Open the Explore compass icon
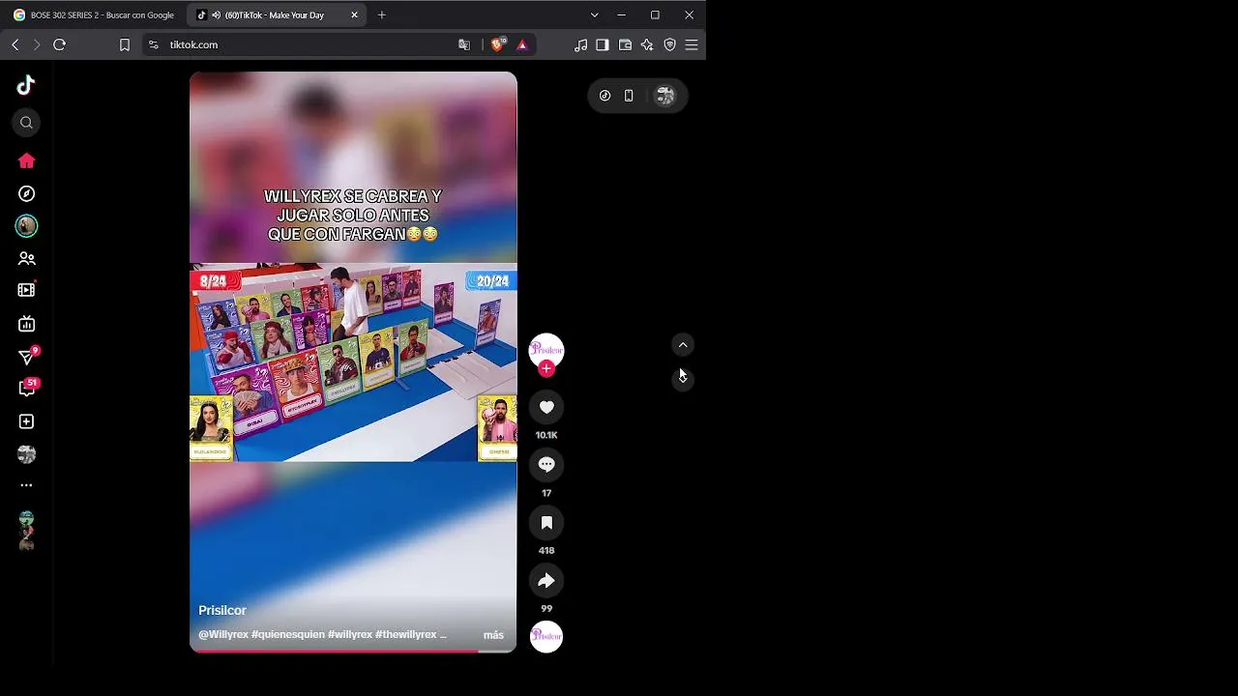The height and width of the screenshot is (696, 1238). [26, 193]
